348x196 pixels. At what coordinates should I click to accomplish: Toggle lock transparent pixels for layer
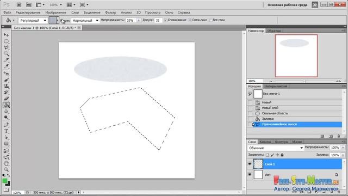pos(268,155)
